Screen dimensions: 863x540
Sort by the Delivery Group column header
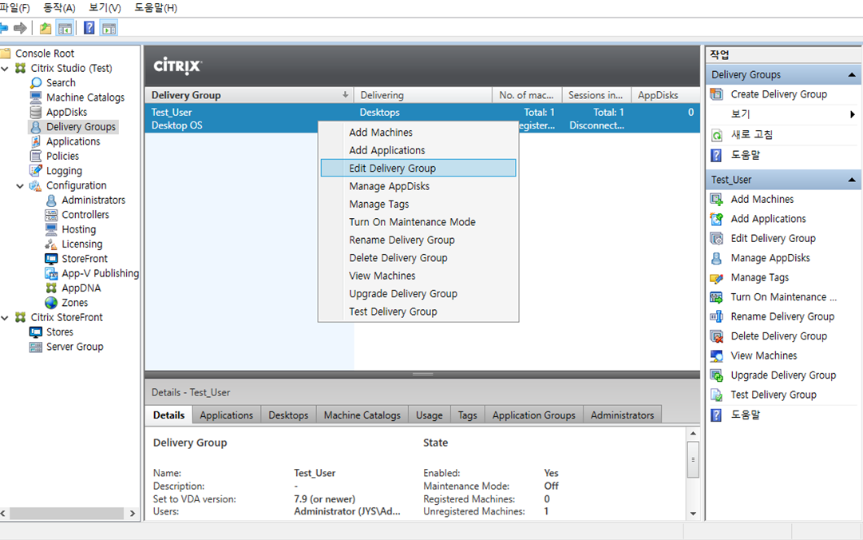[x=249, y=95]
